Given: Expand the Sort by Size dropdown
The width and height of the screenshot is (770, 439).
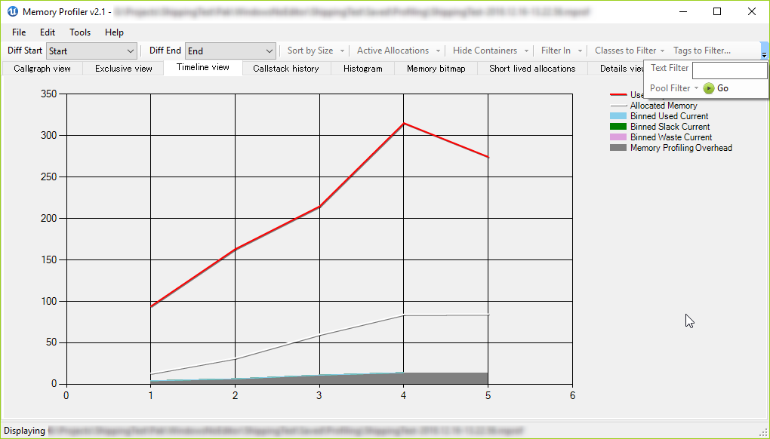Looking at the screenshot, I should (314, 50).
